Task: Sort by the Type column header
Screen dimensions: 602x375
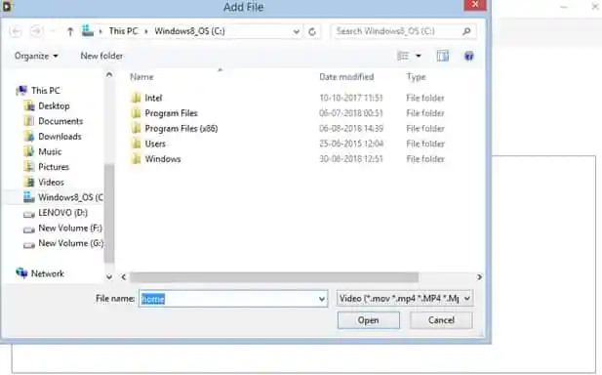Action: 417,77
